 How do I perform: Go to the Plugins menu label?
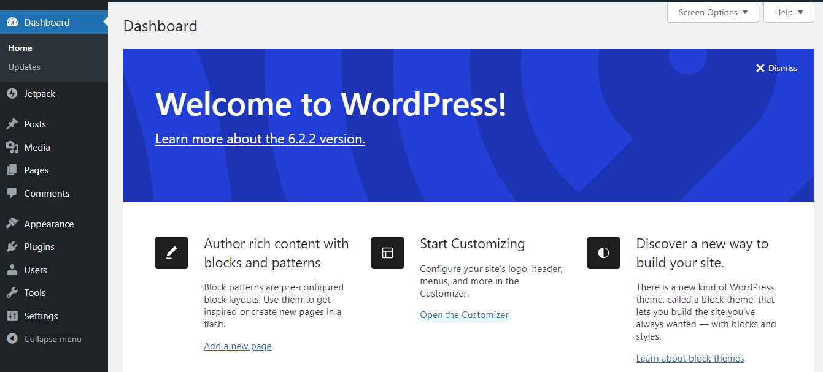coord(39,247)
